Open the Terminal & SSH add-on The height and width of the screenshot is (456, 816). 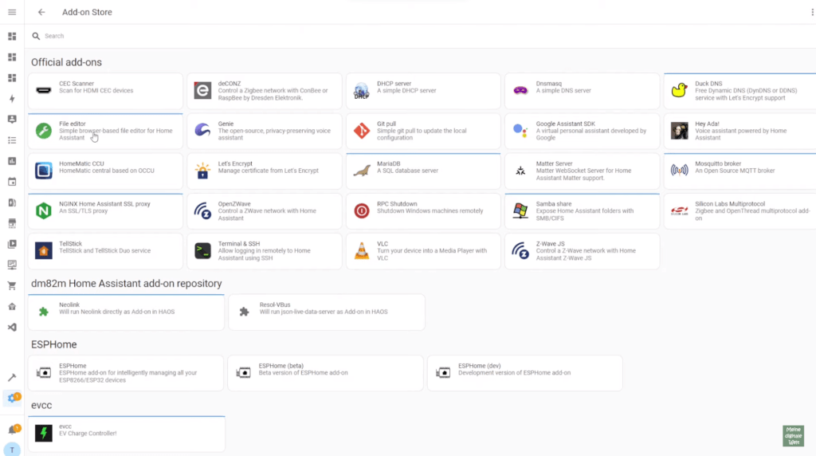tap(264, 250)
